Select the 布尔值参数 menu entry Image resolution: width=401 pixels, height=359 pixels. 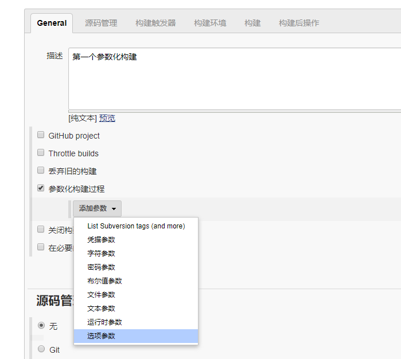point(104,281)
